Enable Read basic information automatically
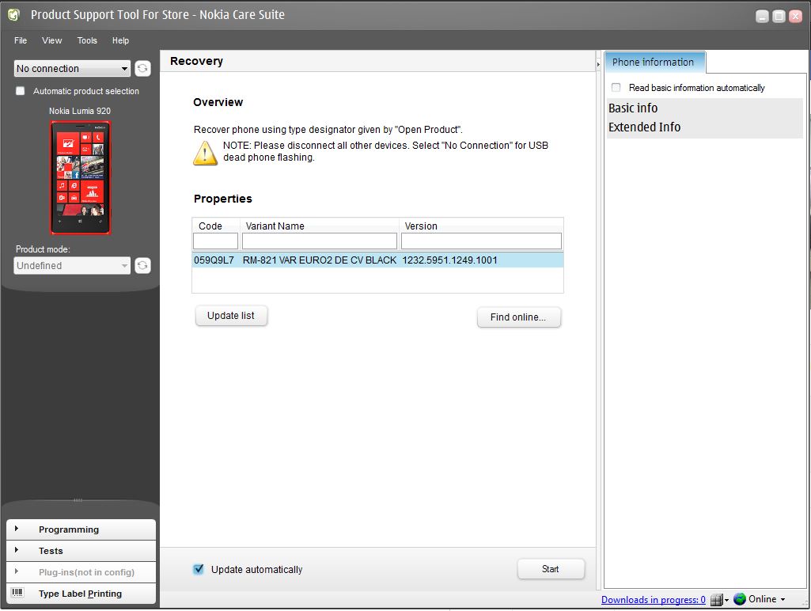This screenshot has width=811, height=611. (616, 87)
